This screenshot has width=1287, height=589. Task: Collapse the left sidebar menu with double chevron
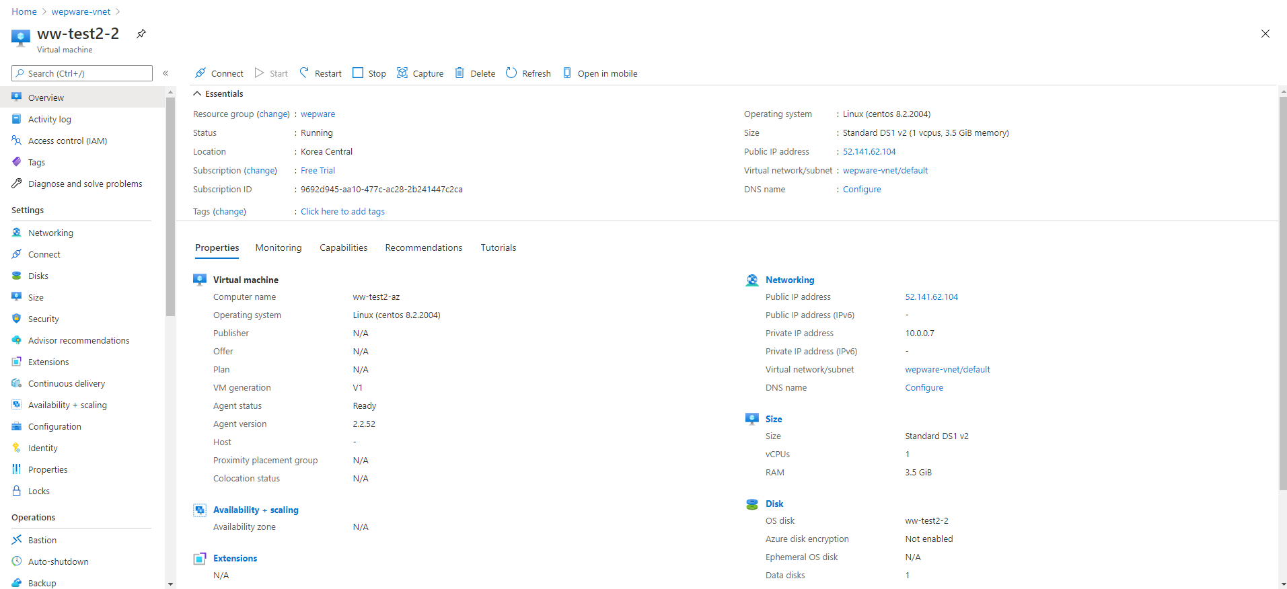pyautogui.click(x=166, y=73)
